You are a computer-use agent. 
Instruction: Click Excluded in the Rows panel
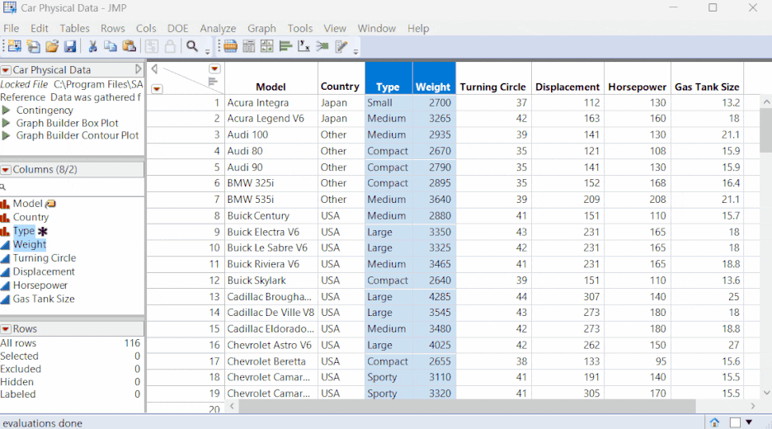point(20,369)
